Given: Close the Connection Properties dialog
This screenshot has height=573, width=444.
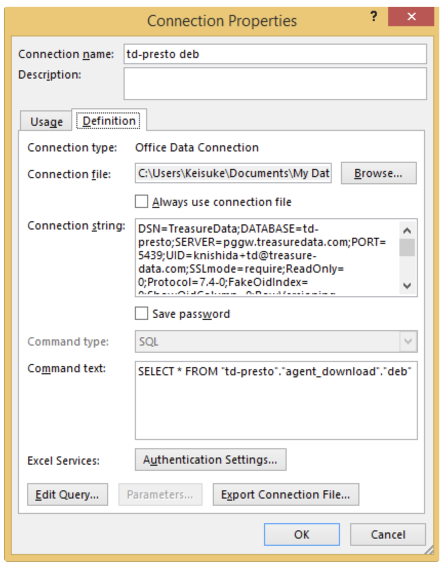Looking at the screenshot, I should click(x=411, y=17).
